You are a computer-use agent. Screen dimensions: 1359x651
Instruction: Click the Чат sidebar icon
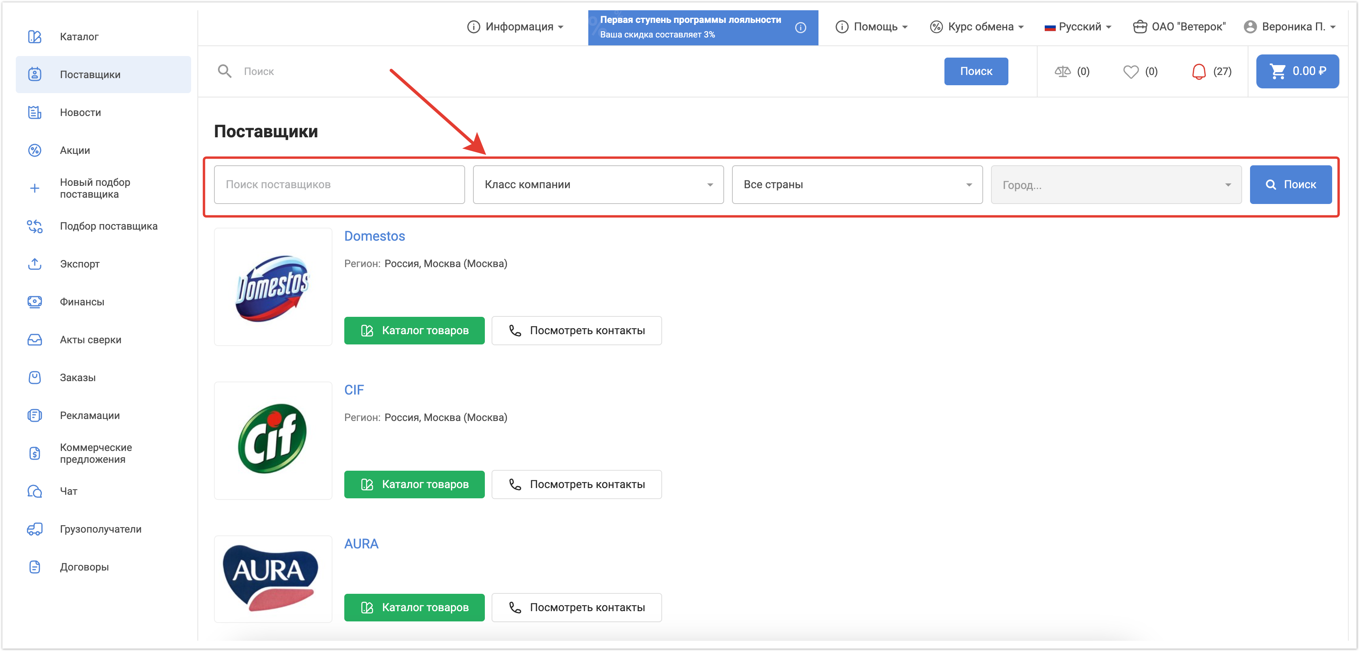pos(35,491)
